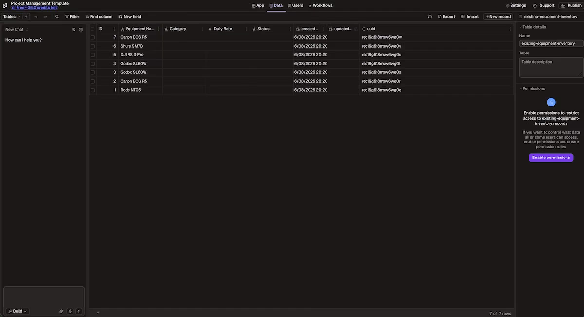
Task: Click the undo arrow icon
Action: click(x=36, y=17)
